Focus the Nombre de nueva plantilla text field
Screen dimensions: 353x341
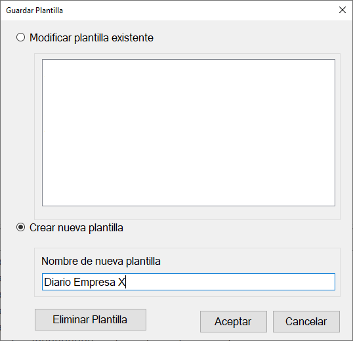188,282
